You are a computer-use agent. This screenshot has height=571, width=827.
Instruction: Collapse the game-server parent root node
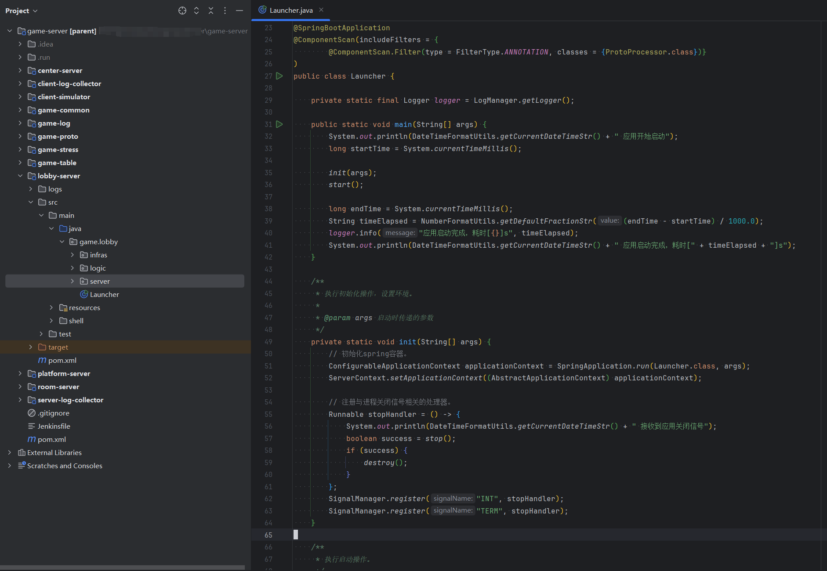point(10,31)
